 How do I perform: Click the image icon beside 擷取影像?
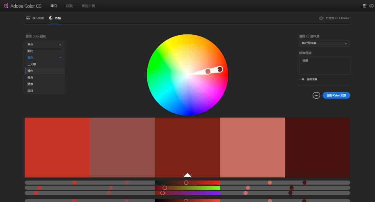[28, 18]
